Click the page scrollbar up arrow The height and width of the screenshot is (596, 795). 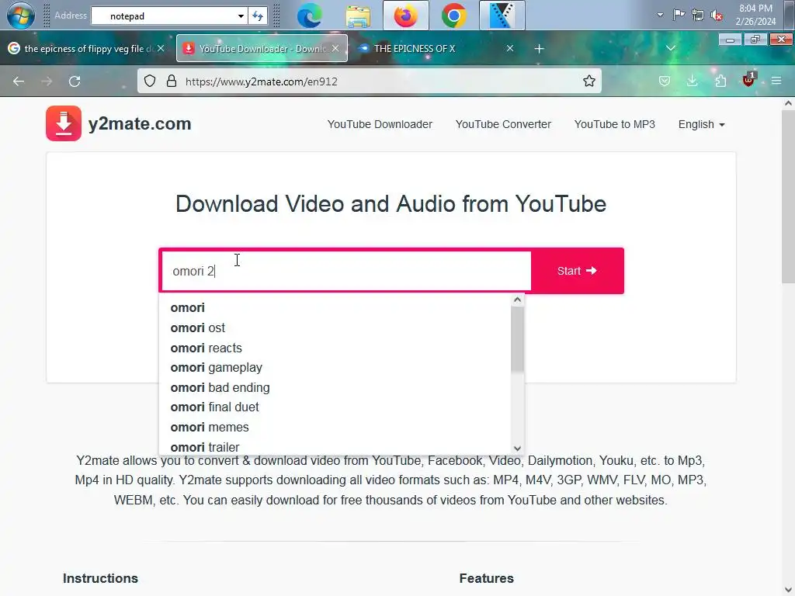click(x=788, y=103)
